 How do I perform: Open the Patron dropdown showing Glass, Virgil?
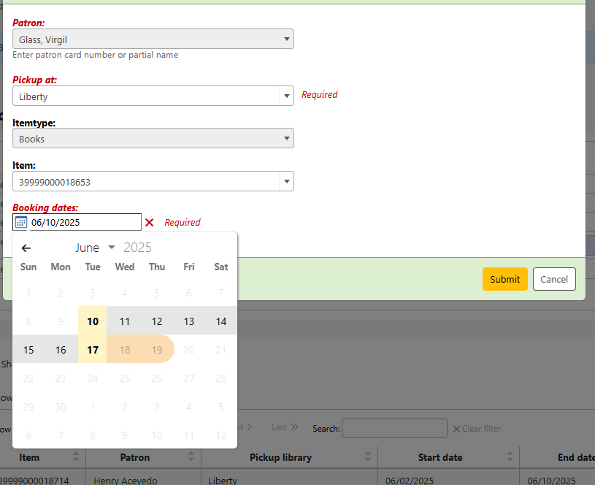click(x=153, y=39)
